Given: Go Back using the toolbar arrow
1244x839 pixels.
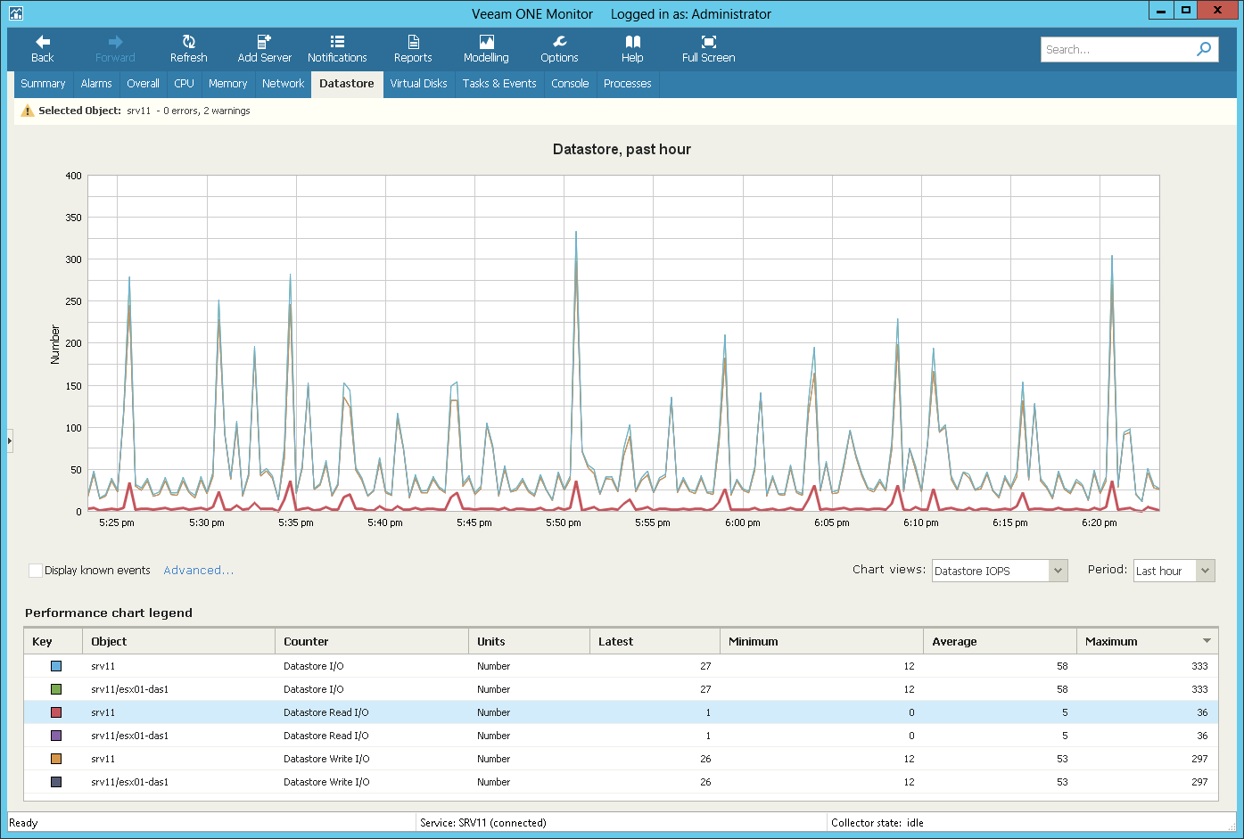Looking at the screenshot, I should pyautogui.click(x=42, y=49).
